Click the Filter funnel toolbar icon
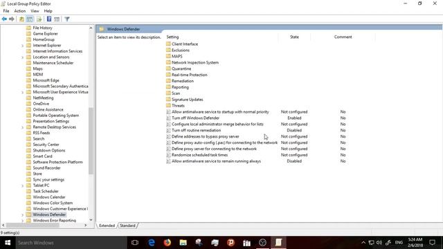This screenshot has width=443, height=249. (x=67, y=19)
